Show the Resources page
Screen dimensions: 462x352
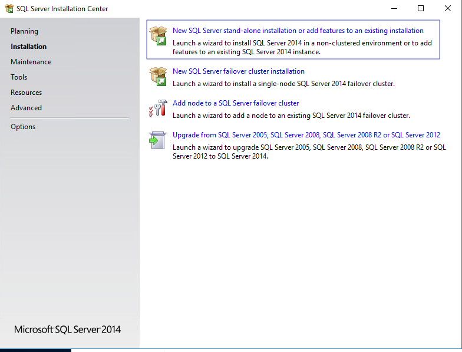pyautogui.click(x=26, y=93)
